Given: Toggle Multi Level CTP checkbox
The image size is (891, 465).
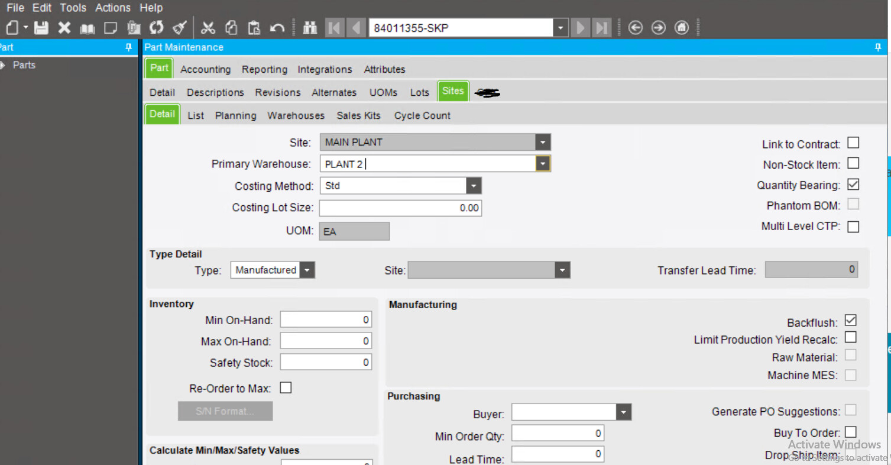Looking at the screenshot, I should [853, 227].
